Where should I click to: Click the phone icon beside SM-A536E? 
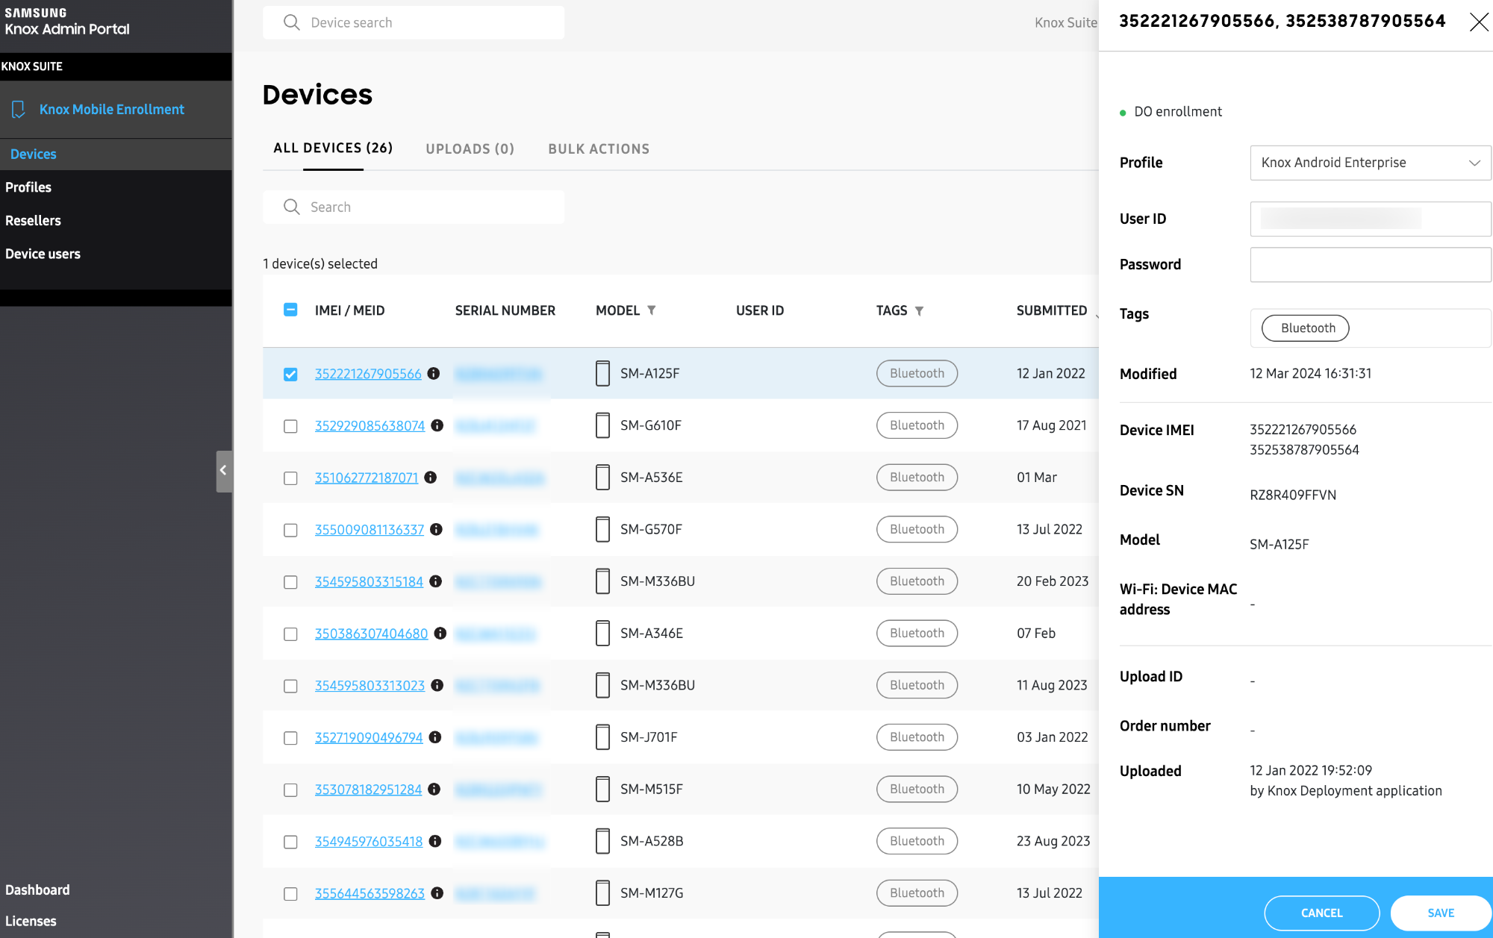click(602, 478)
